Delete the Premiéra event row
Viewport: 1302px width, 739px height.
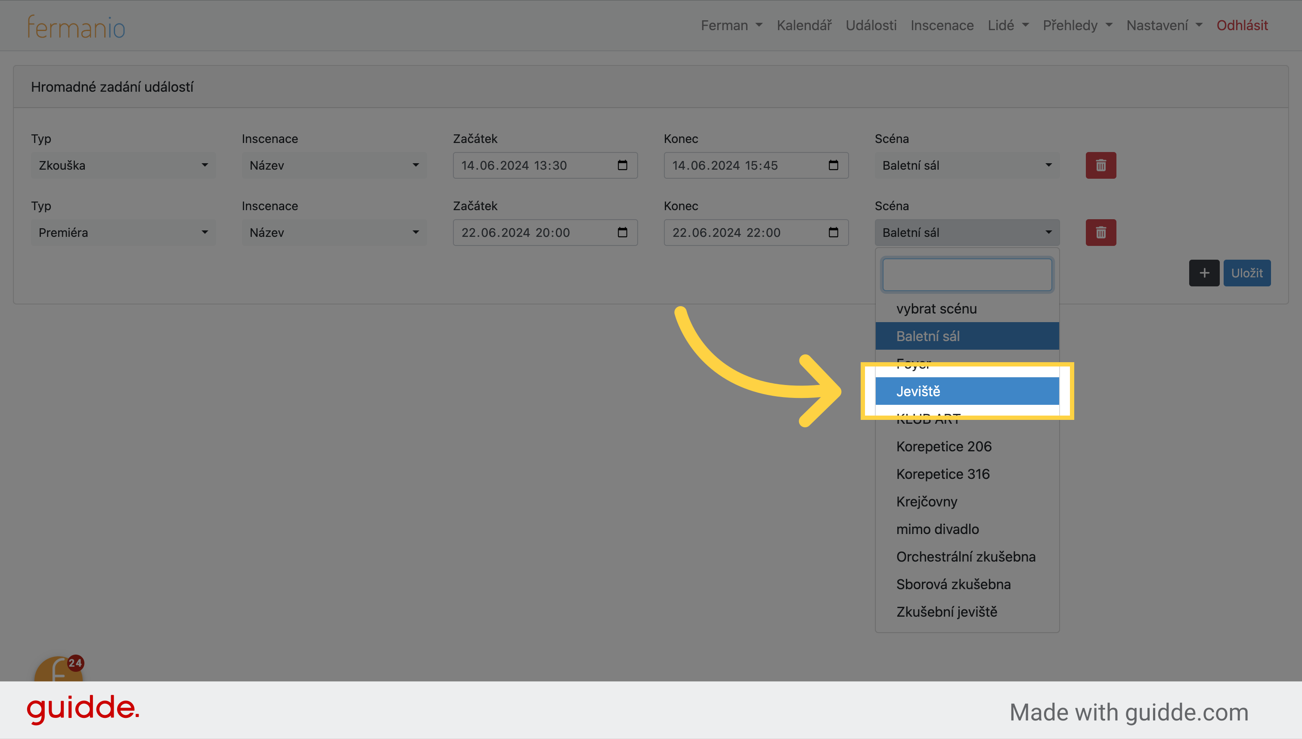1100,233
